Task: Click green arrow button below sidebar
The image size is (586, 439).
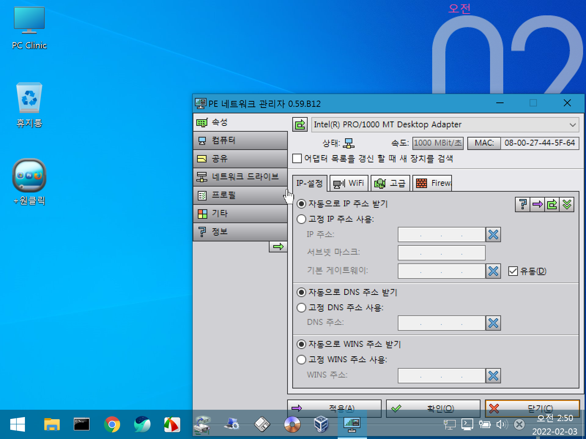Action: coord(278,247)
